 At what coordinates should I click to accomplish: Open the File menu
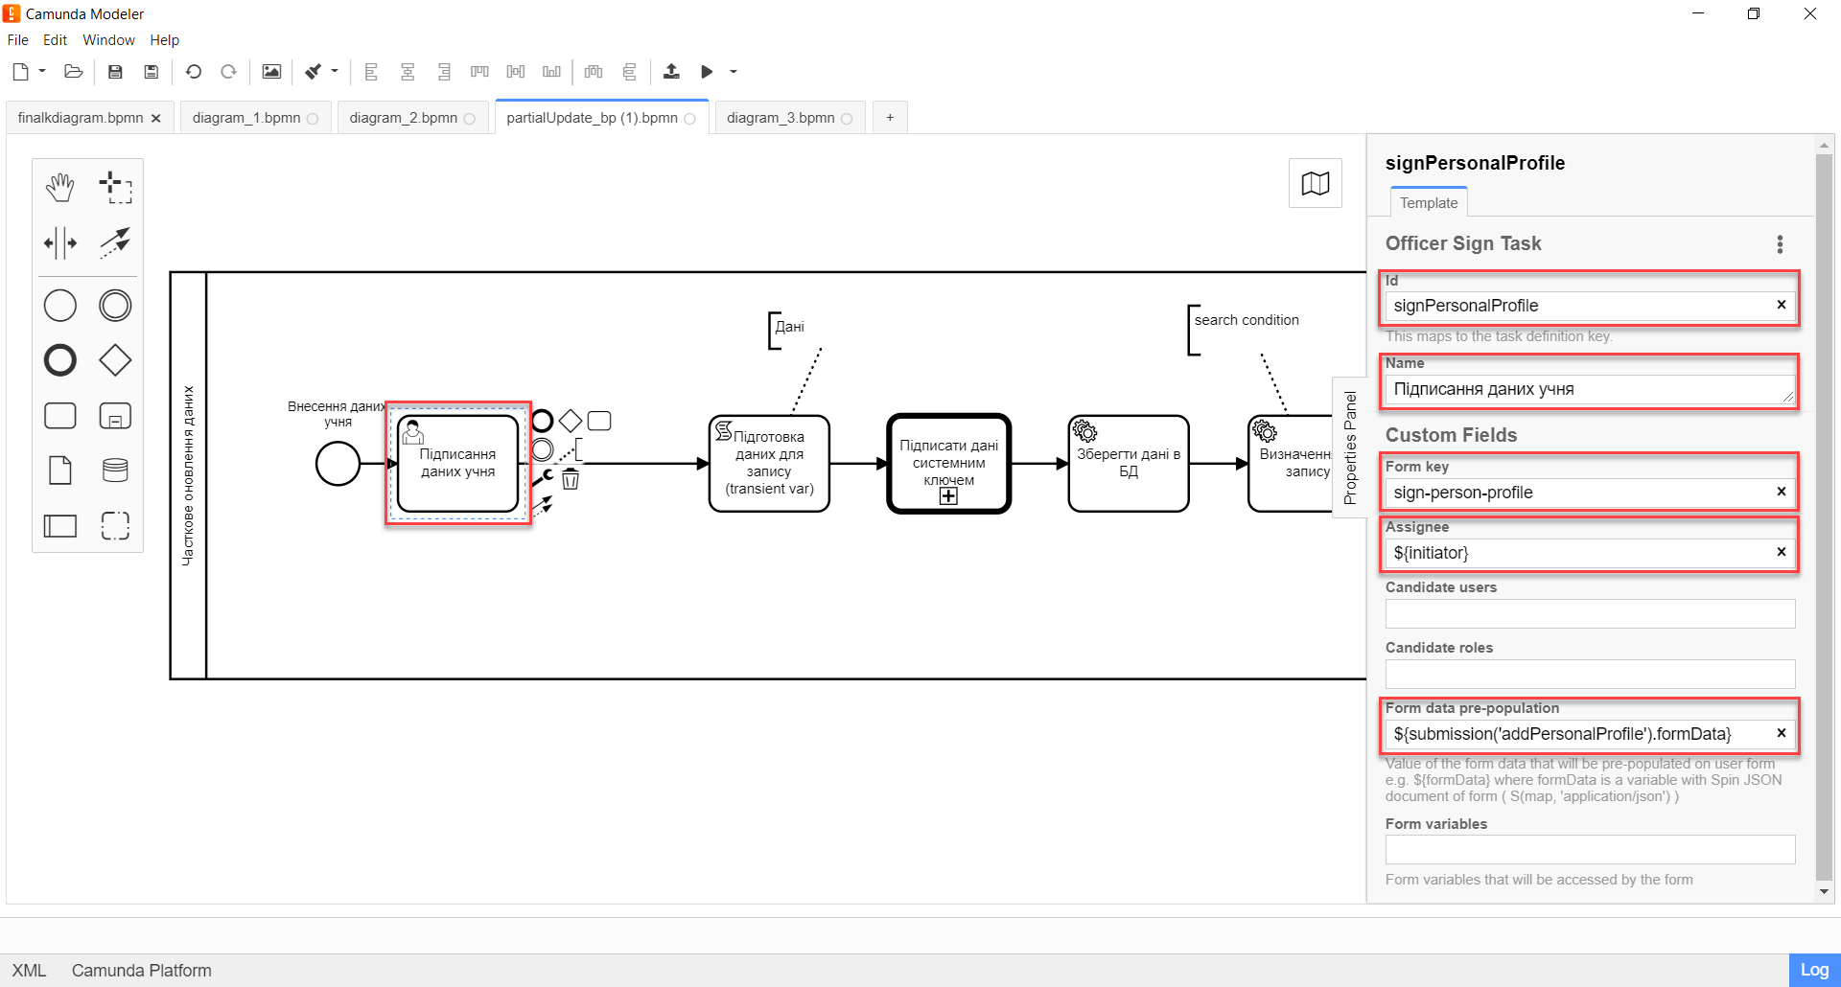tap(18, 40)
